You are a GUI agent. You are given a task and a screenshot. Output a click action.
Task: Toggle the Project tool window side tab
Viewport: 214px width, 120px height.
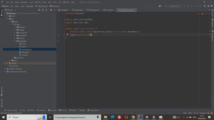(x=1, y=13)
